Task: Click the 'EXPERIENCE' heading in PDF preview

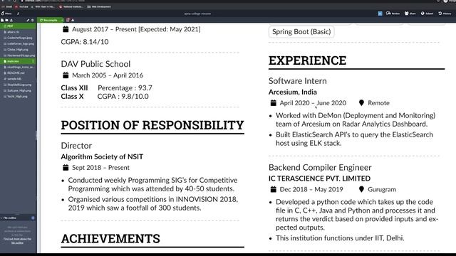Action: pos(307,60)
